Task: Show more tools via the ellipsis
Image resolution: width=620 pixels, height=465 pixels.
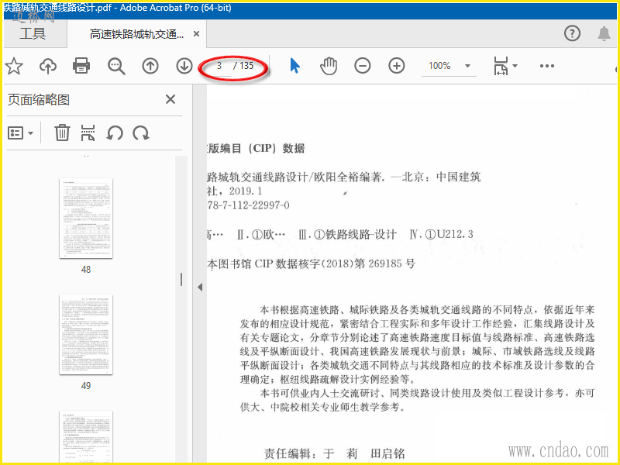Action: 547,66
